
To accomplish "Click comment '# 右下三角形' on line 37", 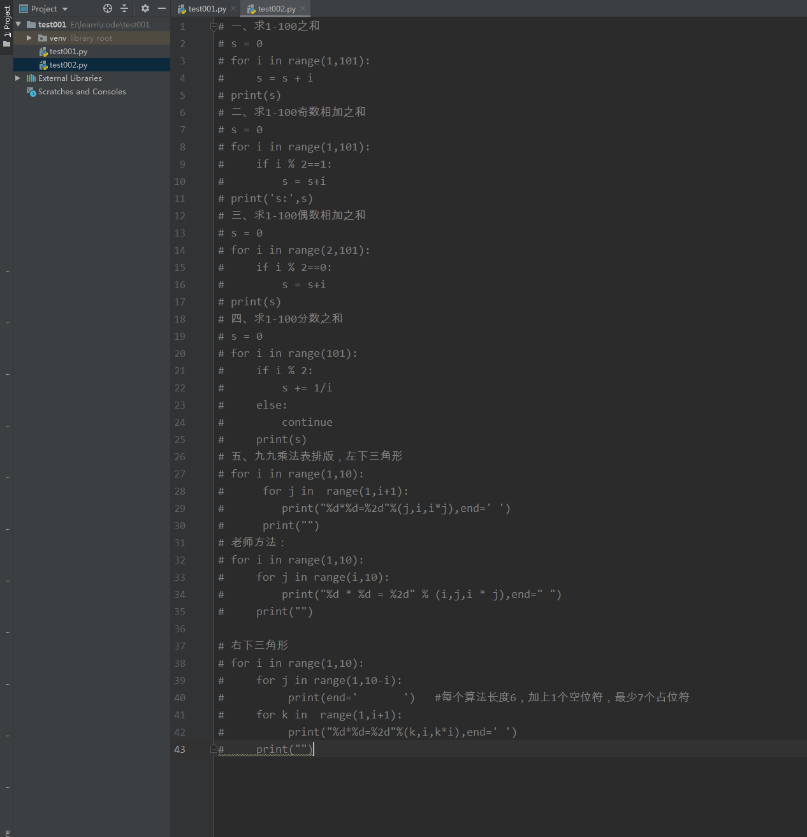I will pyautogui.click(x=253, y=646).
